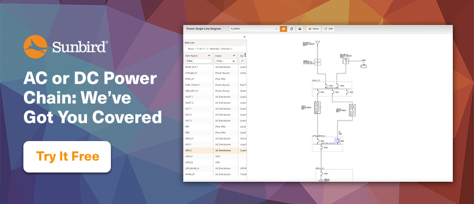Open the FL_DEMO diagram selector dropdown

pyautogui.click(x=254, y=29)
